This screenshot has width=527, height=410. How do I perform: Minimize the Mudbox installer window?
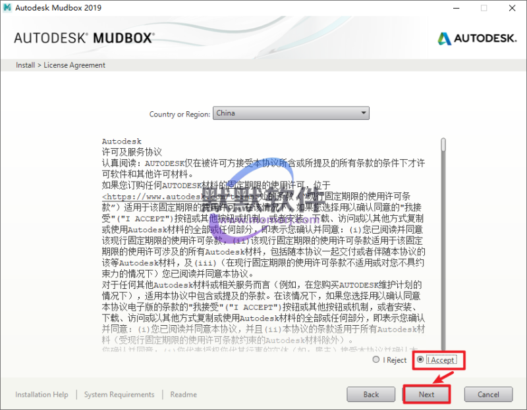pos(455,9)
